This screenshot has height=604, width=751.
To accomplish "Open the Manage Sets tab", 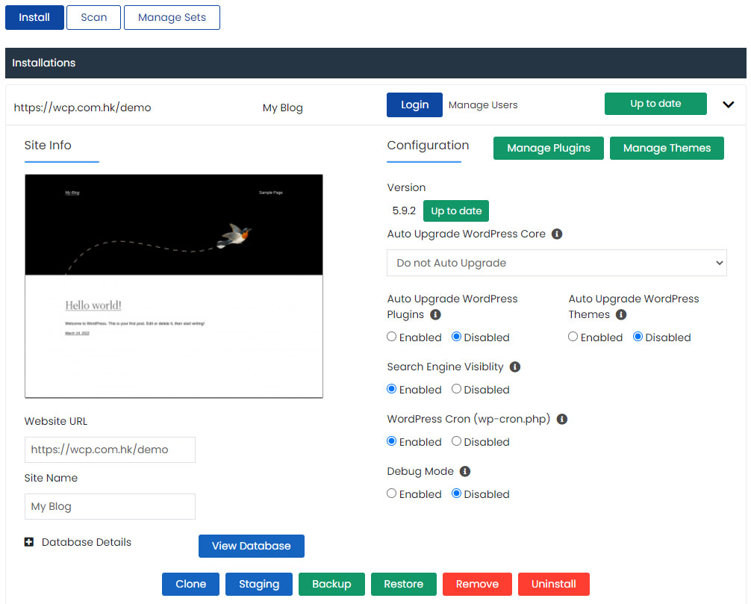I will (172, 17).
